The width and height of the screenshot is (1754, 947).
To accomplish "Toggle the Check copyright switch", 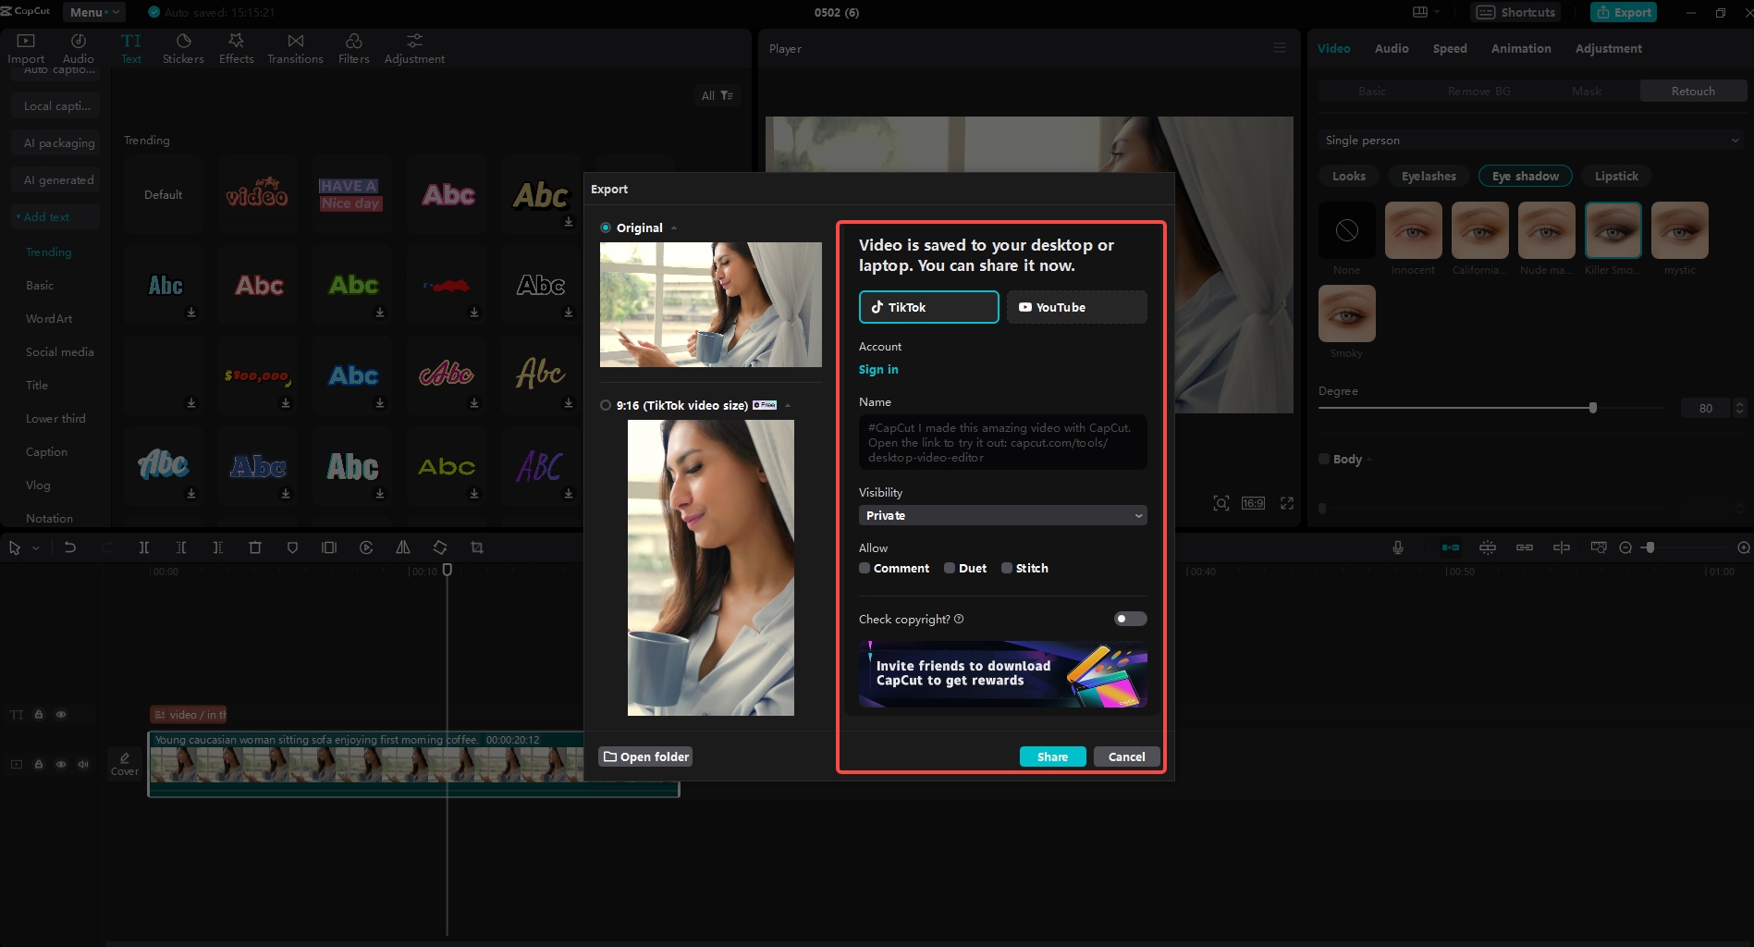I will (x=1129, y=619).
